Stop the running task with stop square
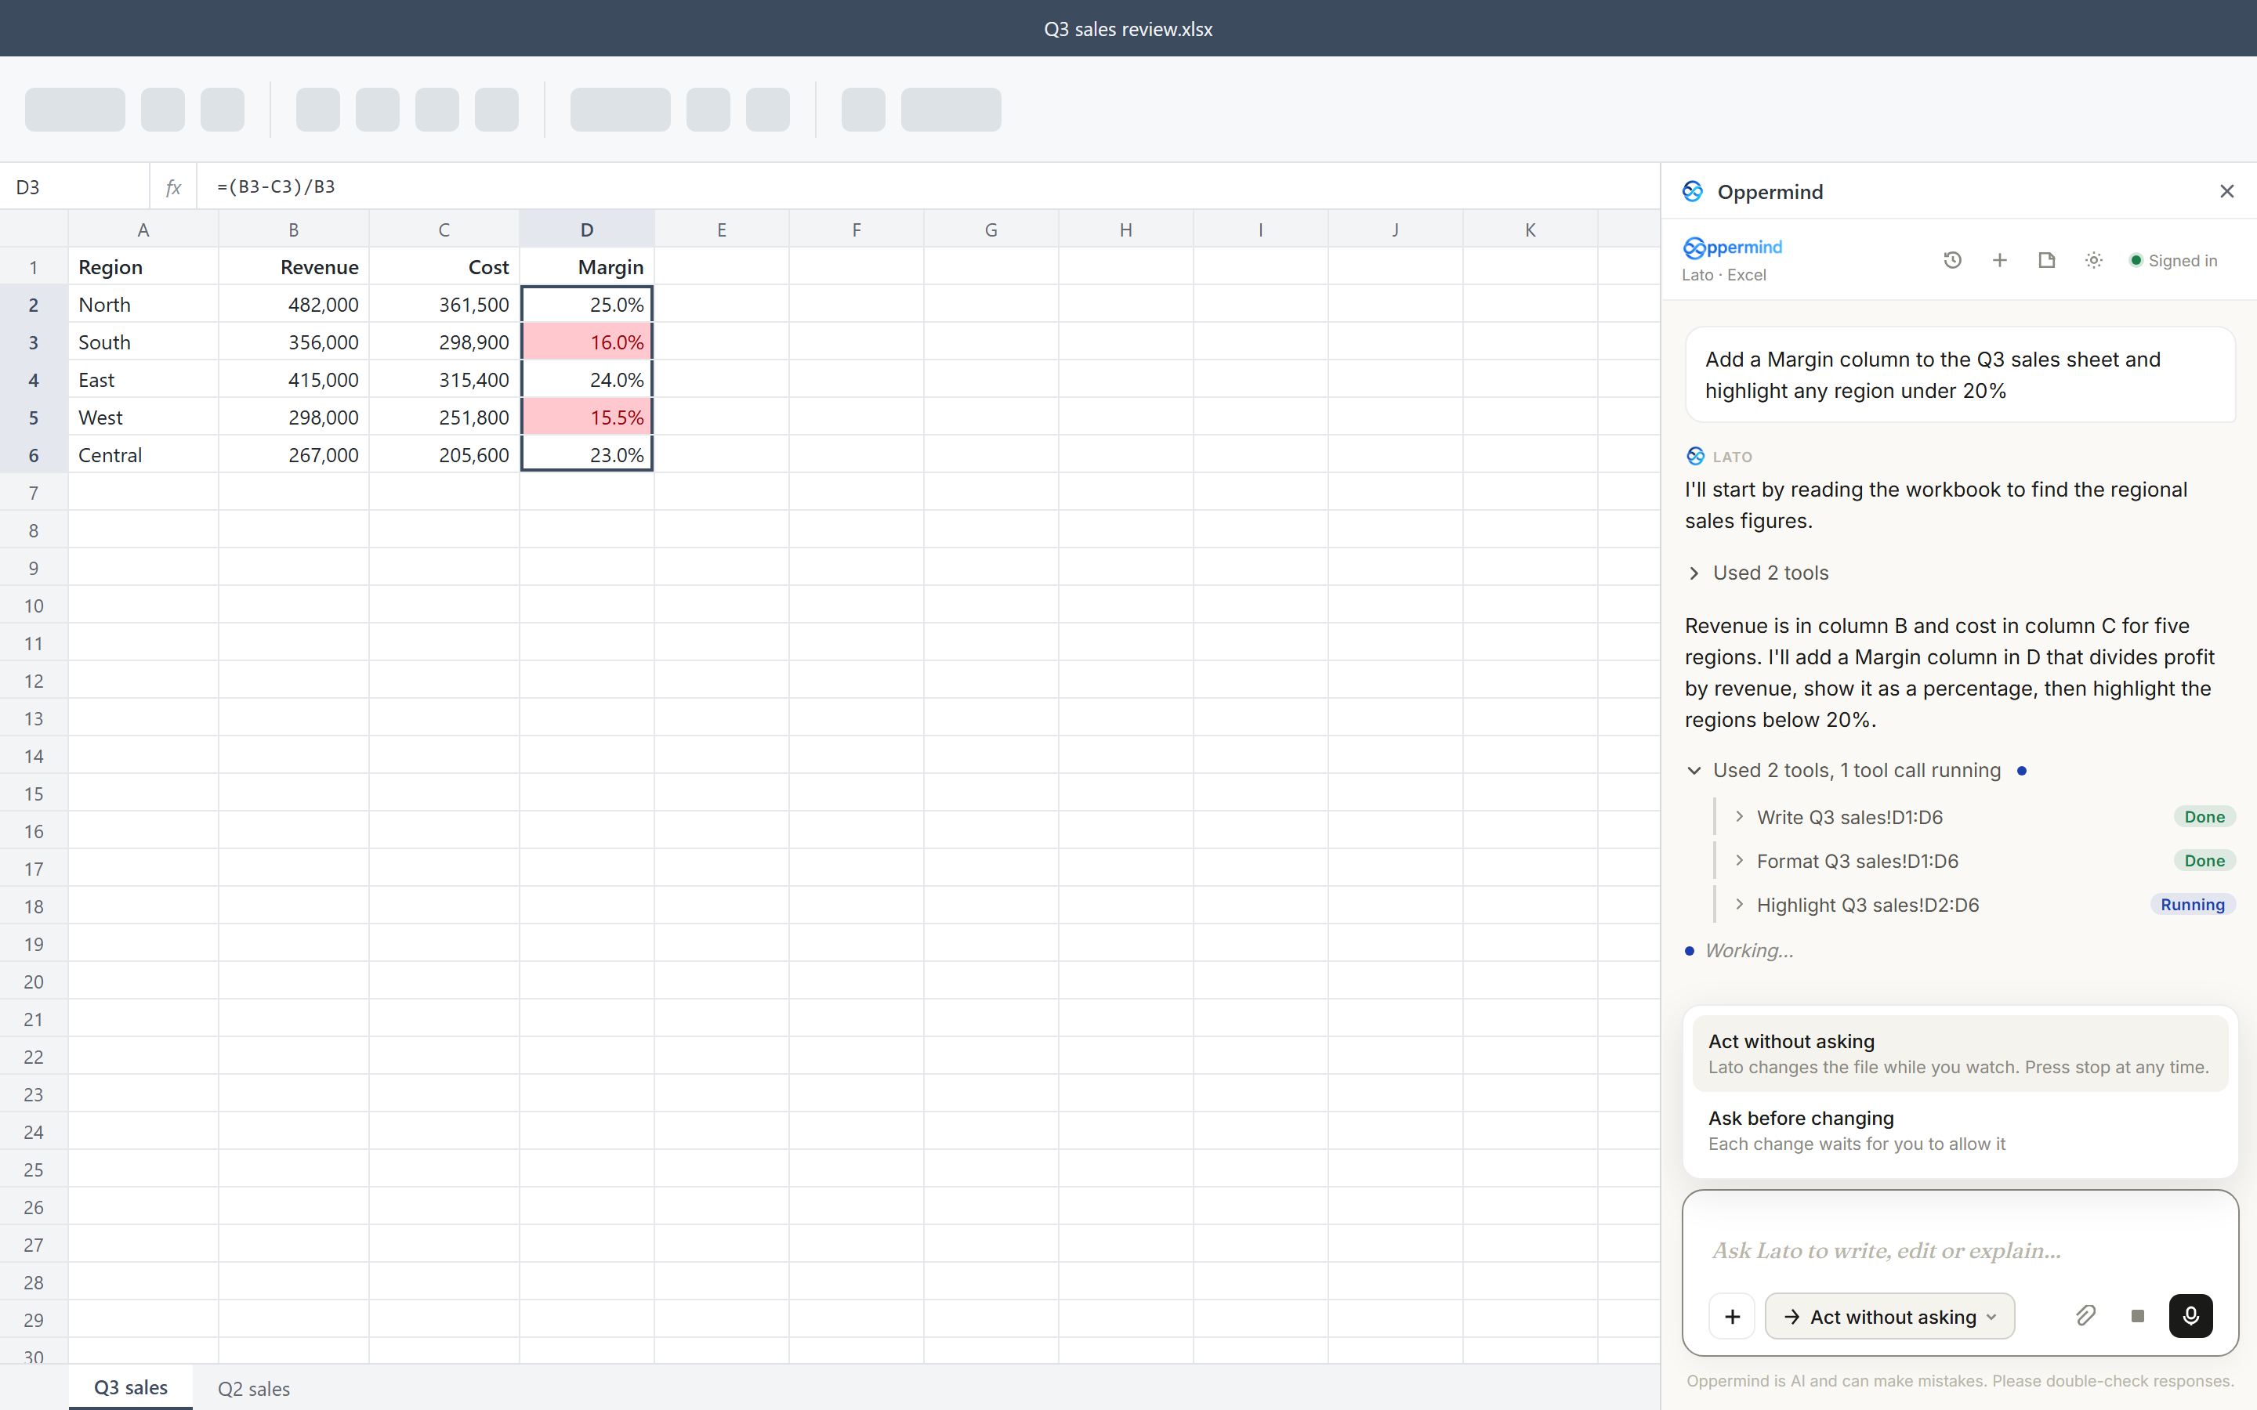The width and height of the screenshot is (2257, 1410). [x=2138, y=1316]
